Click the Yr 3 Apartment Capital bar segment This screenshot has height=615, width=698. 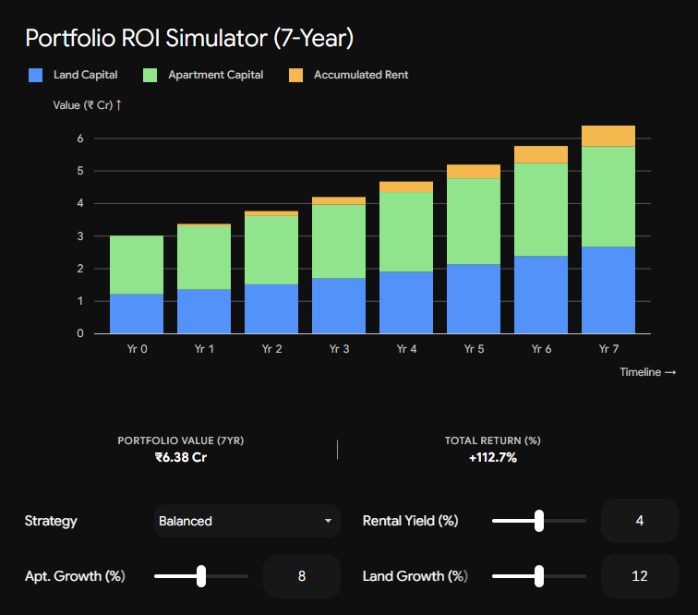[x=339, y=241]
